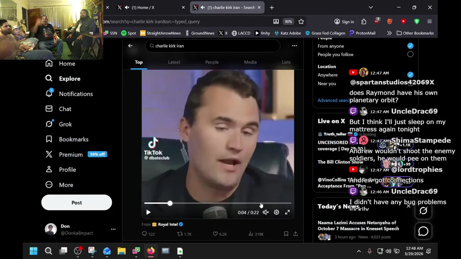
Task: Open Profile in the sidebar
Action: tap(61, 169)
